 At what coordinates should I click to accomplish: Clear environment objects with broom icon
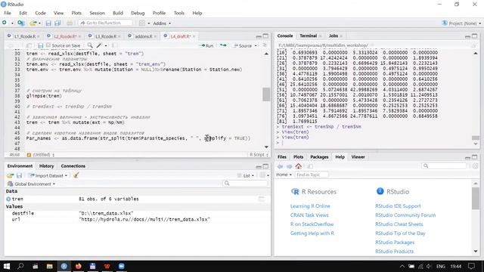(76, 175)
